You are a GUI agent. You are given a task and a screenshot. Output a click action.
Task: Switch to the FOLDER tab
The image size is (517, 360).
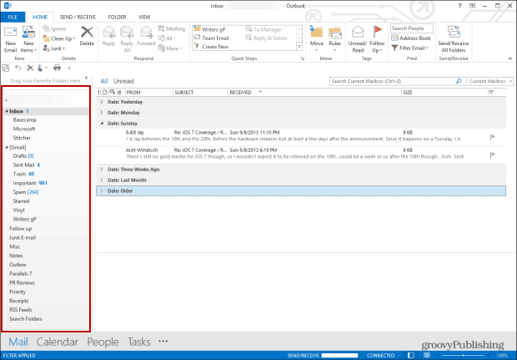point(117,18)
